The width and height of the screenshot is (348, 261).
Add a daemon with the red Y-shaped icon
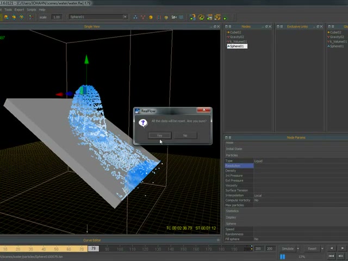[x=142, y=17]
